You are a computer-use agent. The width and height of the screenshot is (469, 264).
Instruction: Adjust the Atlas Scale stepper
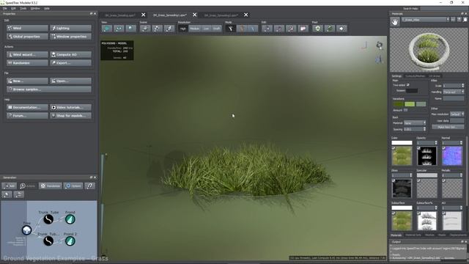[x=462, y=86]
